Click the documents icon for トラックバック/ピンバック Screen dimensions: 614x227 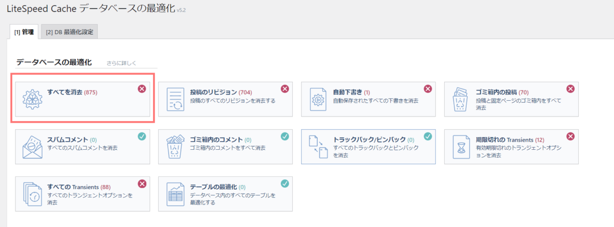pyautogui.click(x=318, y=147)
